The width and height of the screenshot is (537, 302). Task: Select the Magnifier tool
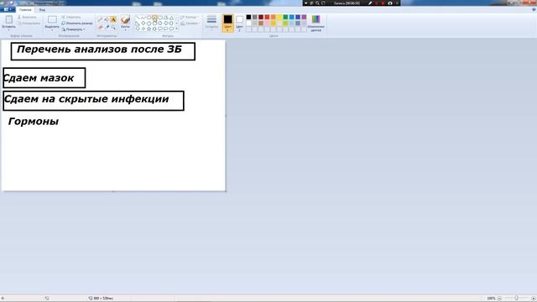(113, 27)
